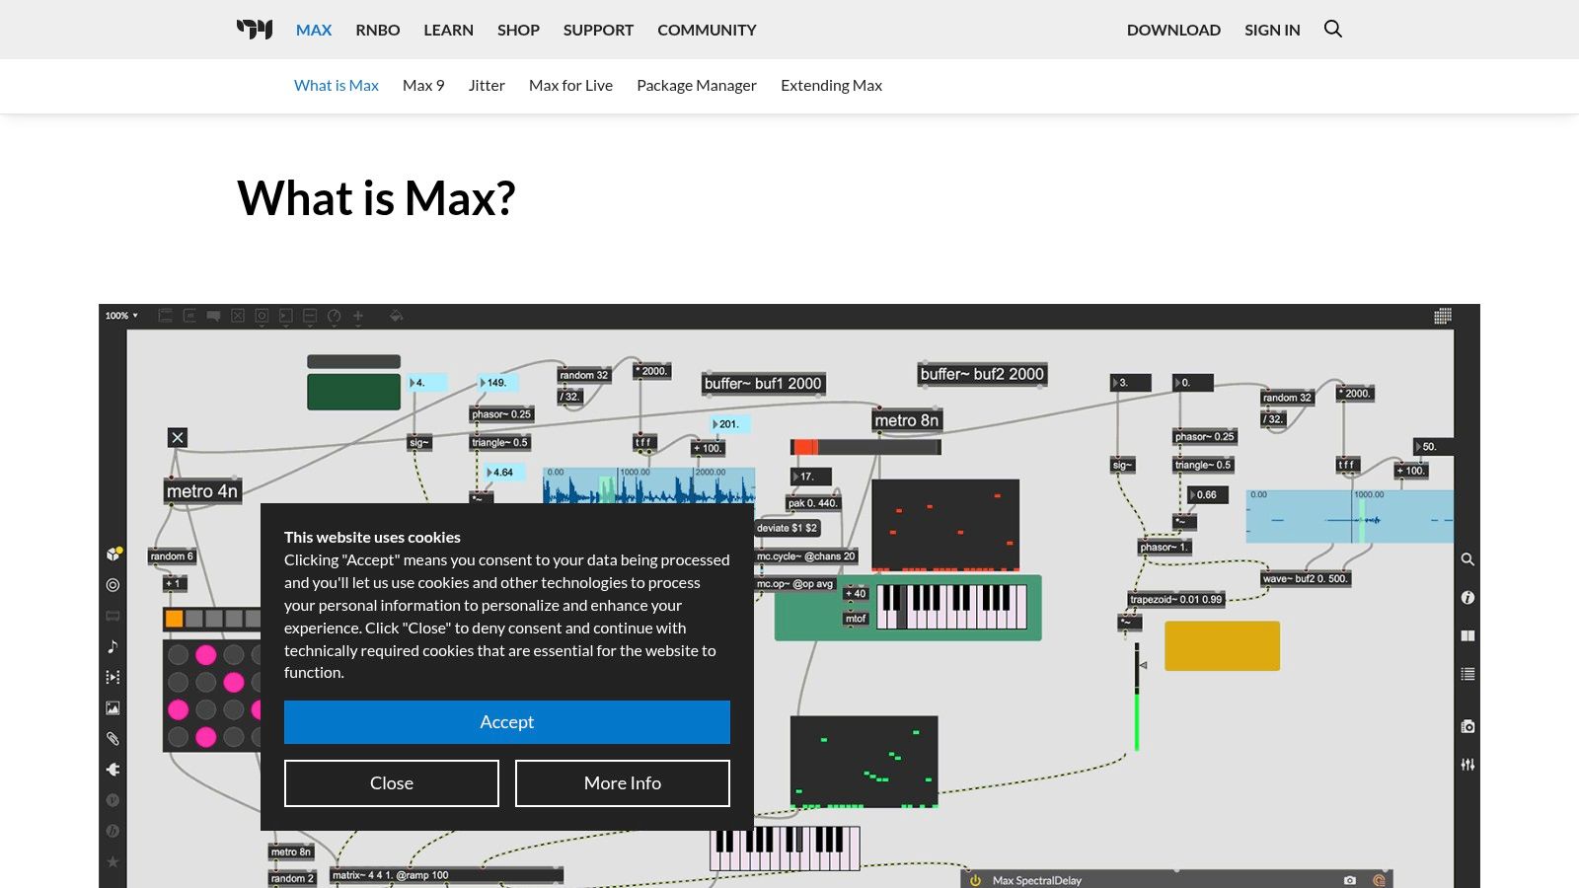Click the comment bubble icon in patcher toolbar
Image resolution: width=1579 pixels, height=888 pixels.
(213, 316)
